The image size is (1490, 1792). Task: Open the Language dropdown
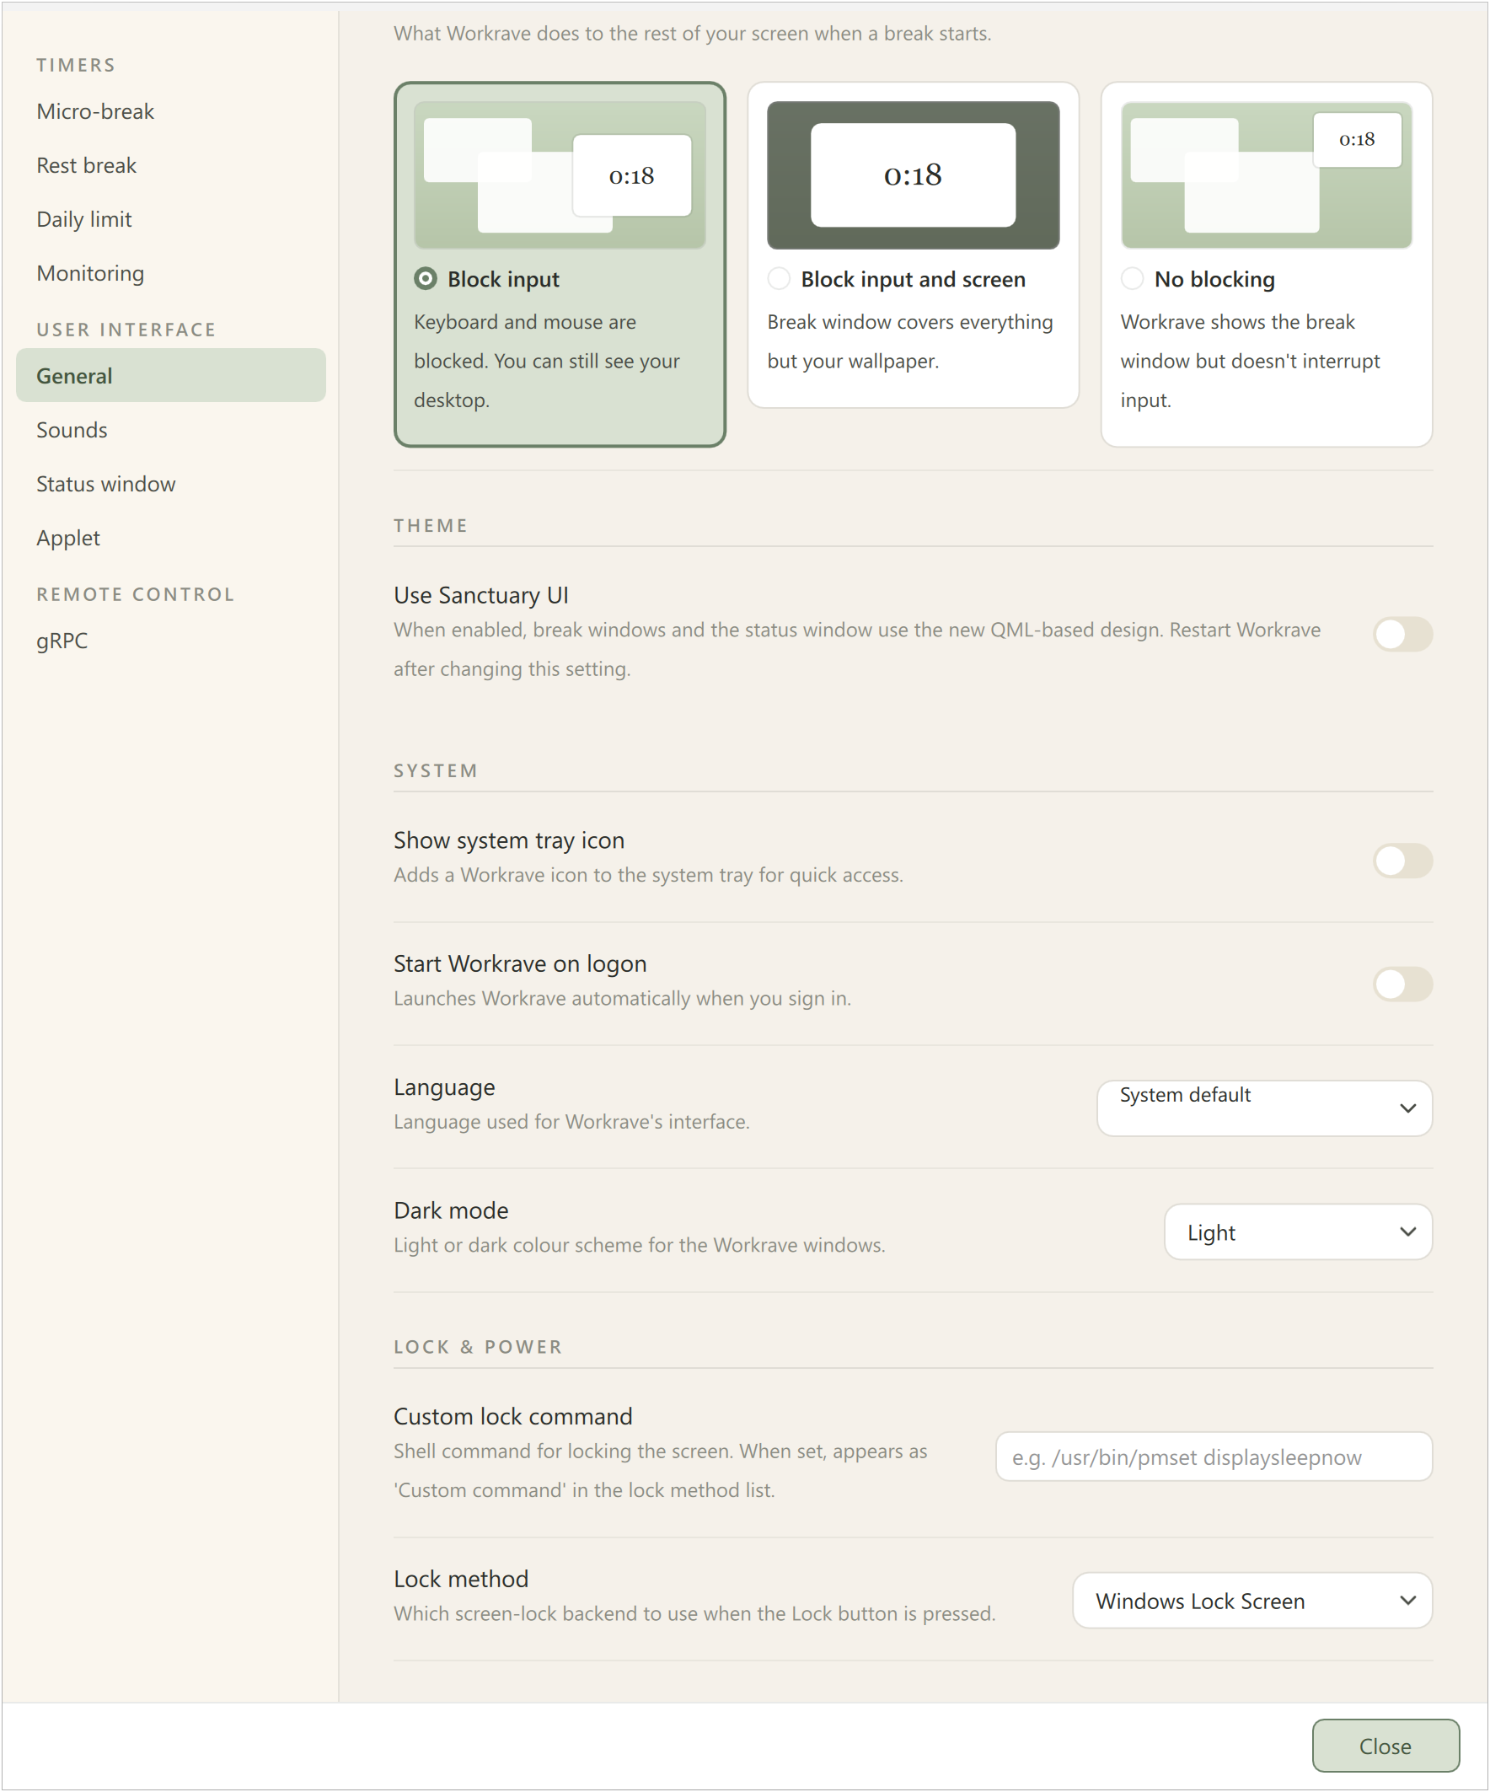[x=1264, y=1108]
